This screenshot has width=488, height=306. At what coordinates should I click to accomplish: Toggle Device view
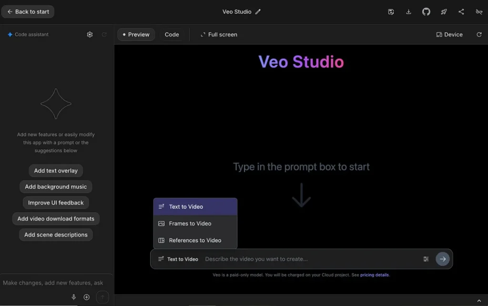448,34
